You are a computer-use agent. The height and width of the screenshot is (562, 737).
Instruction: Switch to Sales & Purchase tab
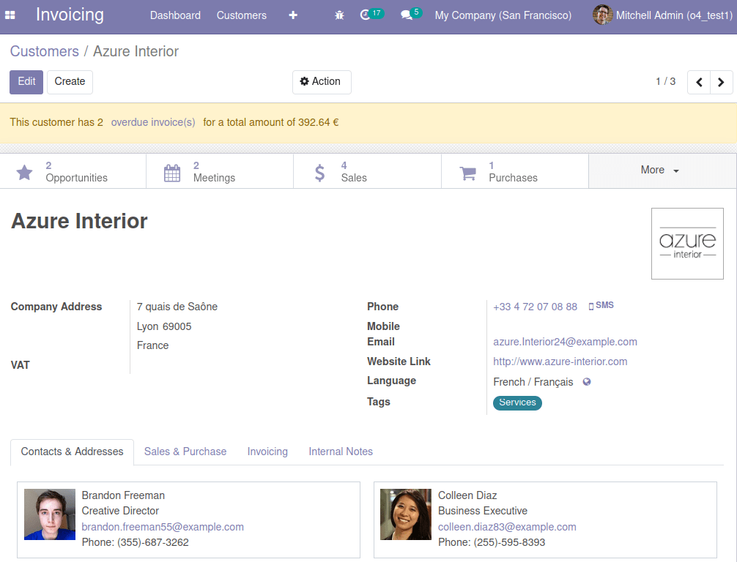click(x=185, y=452)
